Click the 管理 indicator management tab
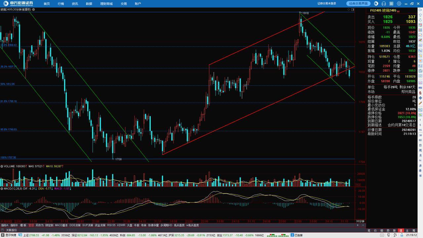The height and width of the screenshot is (238, 423). 31,225
